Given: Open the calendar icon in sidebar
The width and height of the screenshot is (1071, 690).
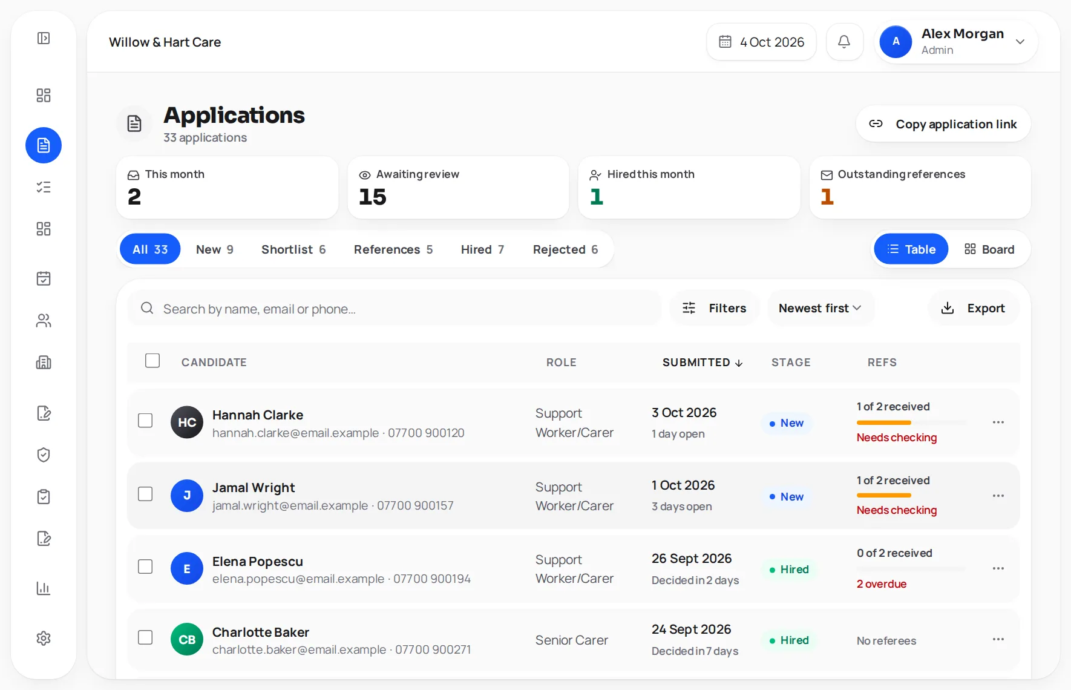Looking at the screenshot, I should [44, 278].
